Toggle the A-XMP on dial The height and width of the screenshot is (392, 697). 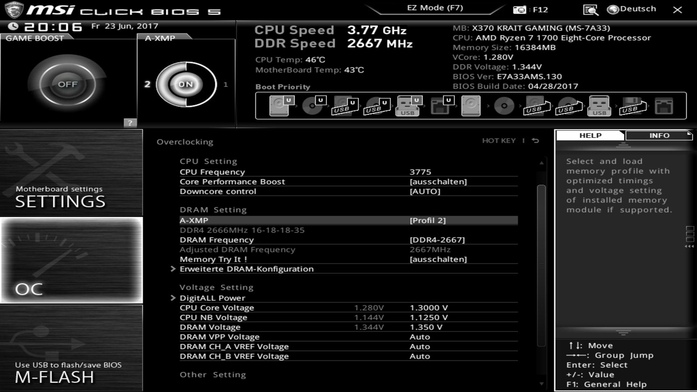click(186, 84)
